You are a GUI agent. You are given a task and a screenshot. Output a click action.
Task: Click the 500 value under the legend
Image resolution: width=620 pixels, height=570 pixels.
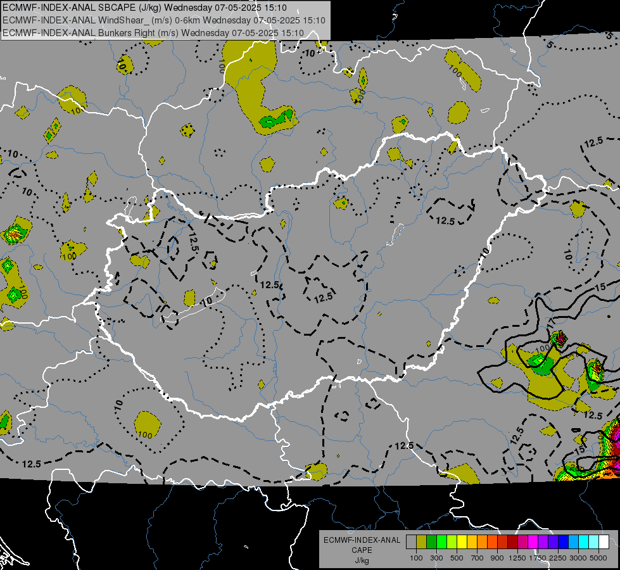tap(457, 558)
